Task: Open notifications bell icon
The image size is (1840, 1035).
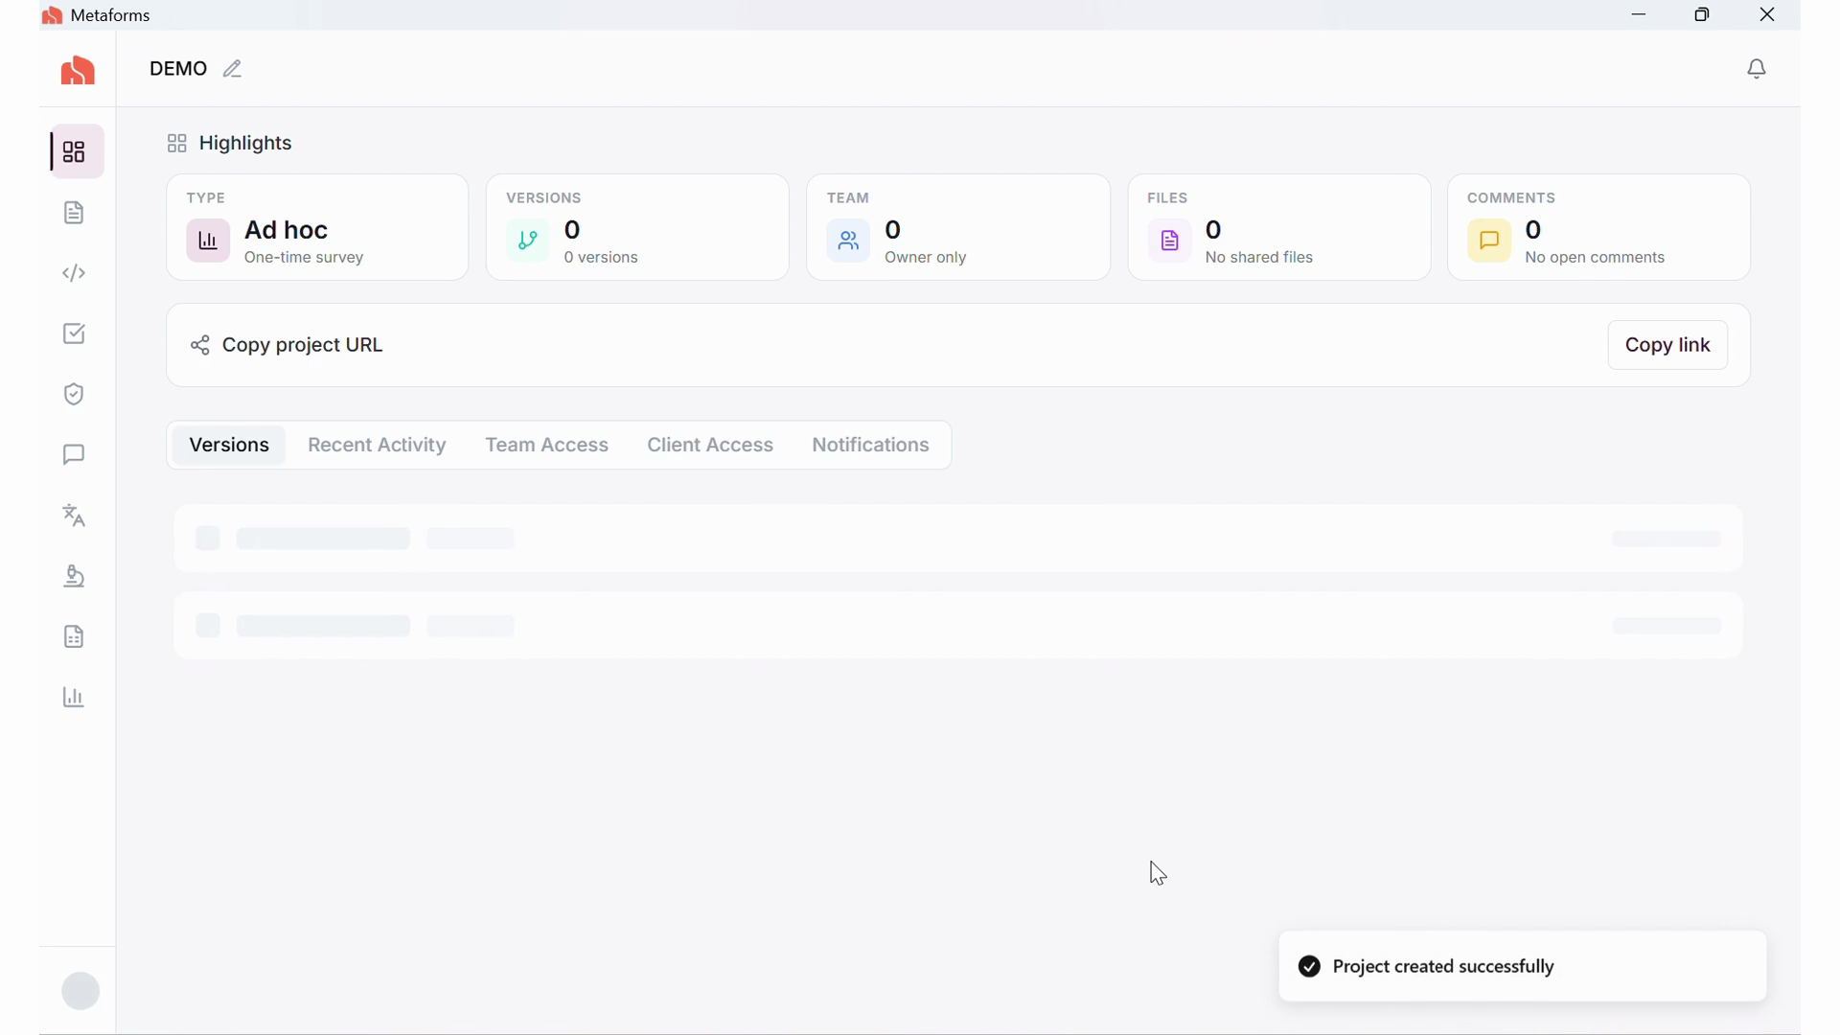Action: [1757, 69]
